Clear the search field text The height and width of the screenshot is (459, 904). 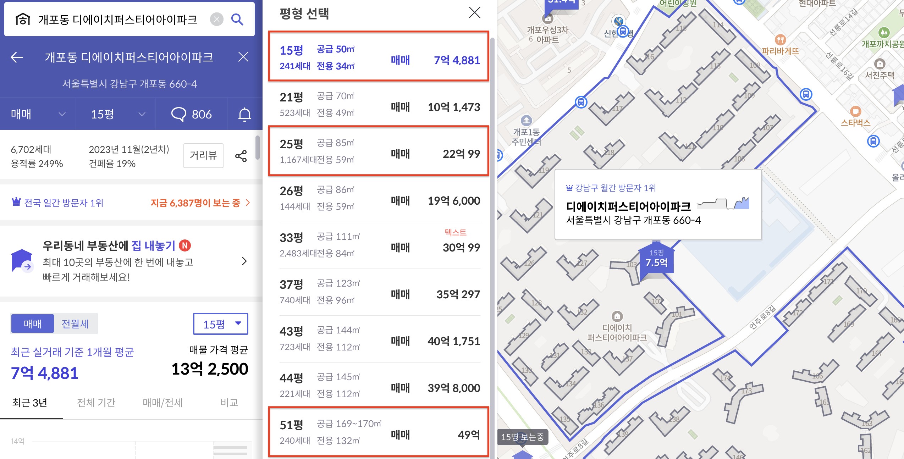(x=216, y=19)
